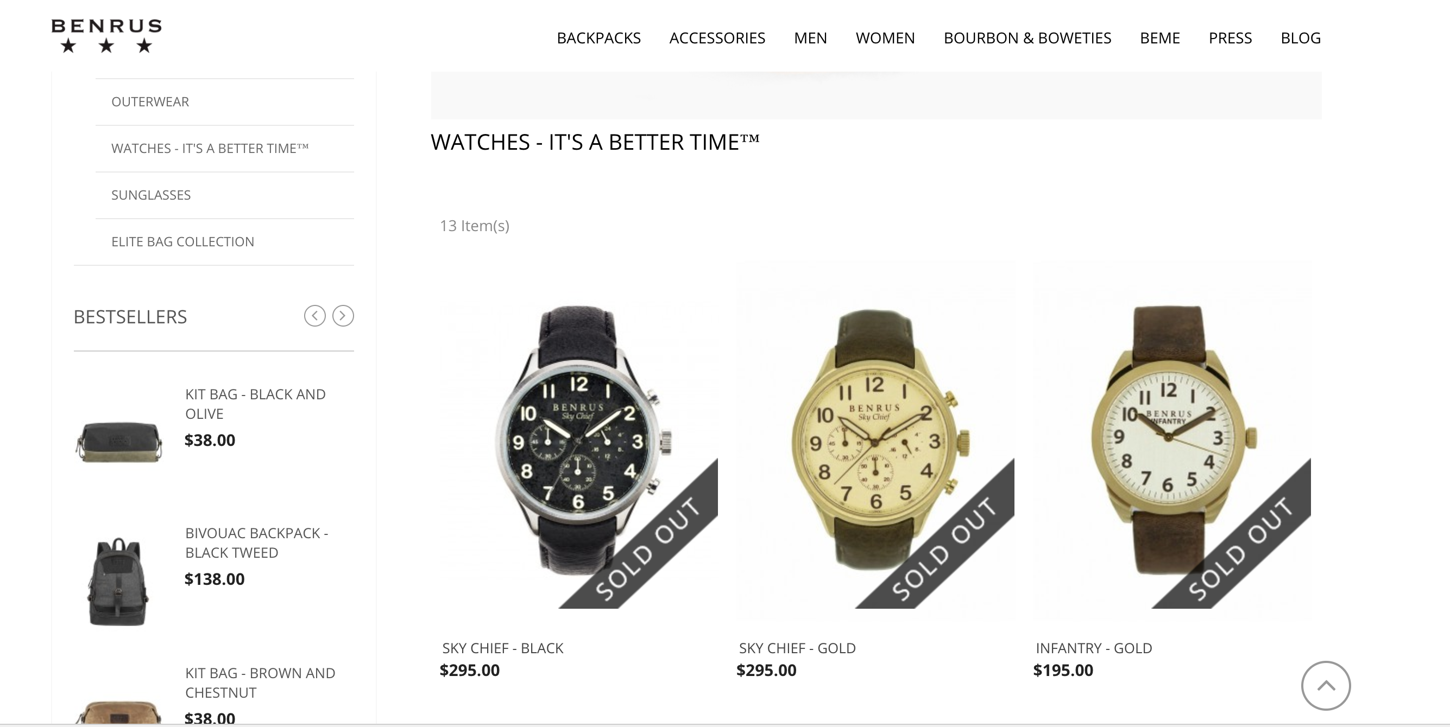View the Sky Chief - Gold watch image

pyautogui.click(x=875, y=439)
